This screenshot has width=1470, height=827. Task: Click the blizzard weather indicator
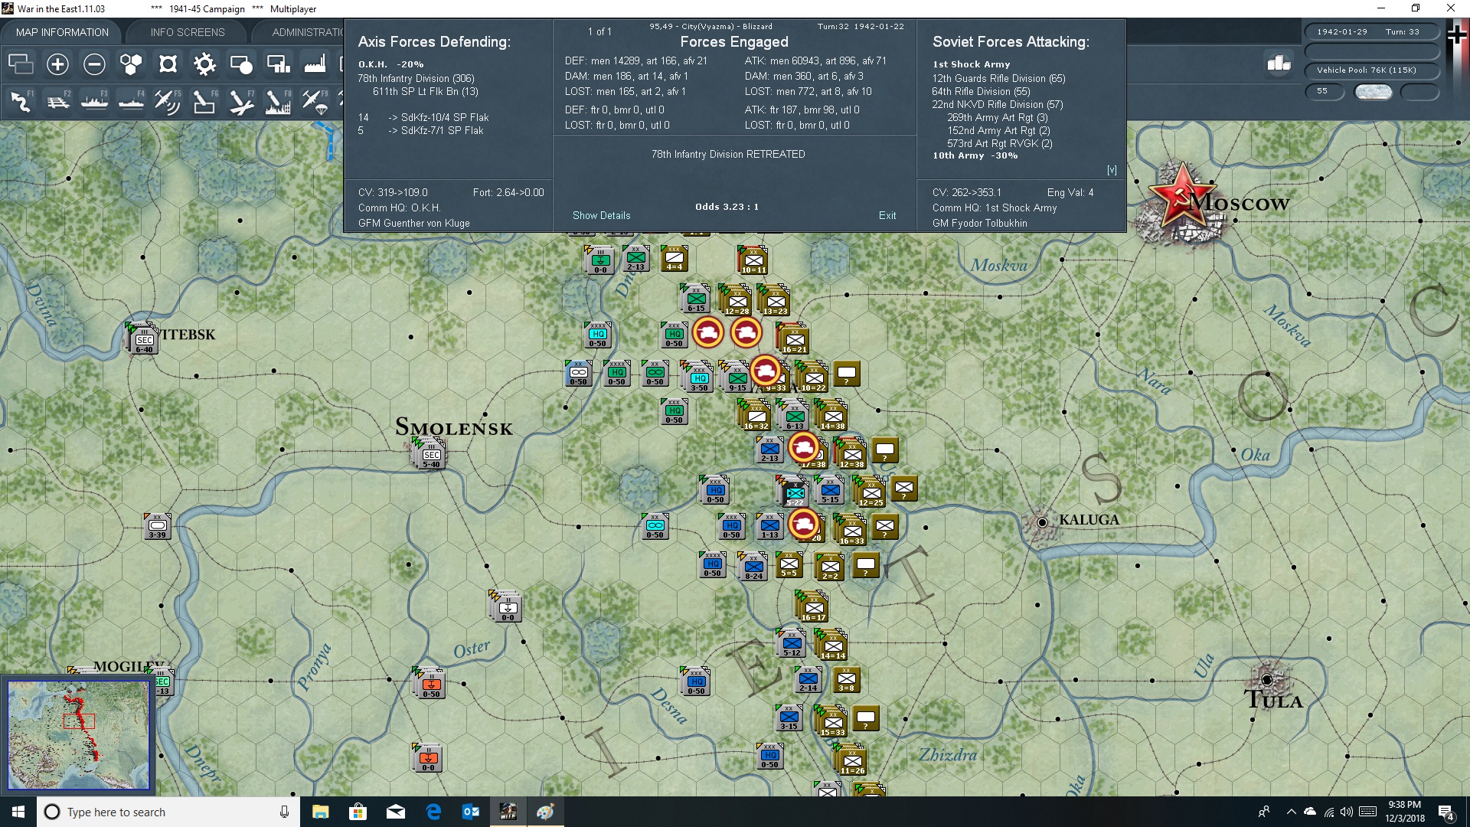(1374, 91)
